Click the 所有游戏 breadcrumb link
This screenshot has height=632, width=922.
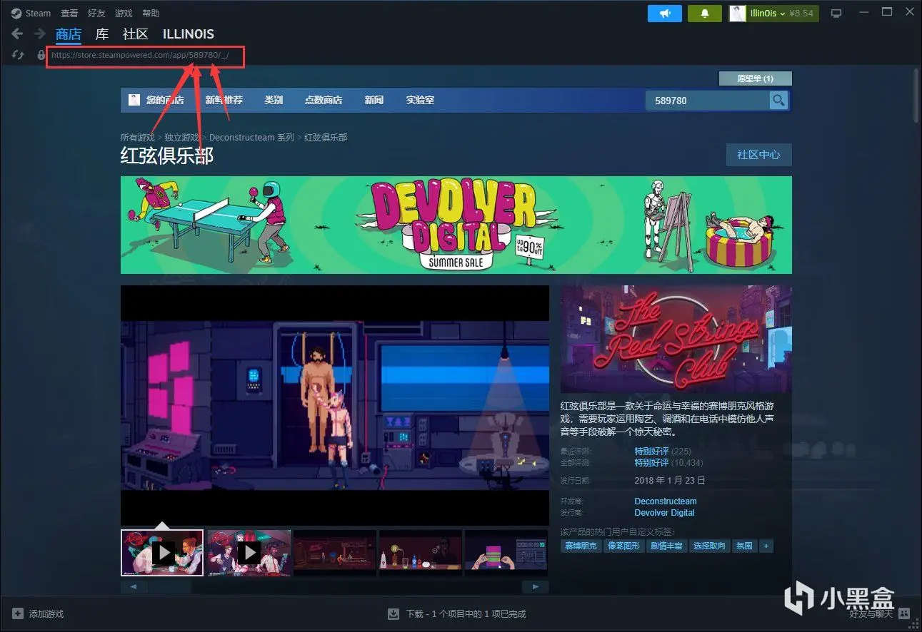point(138,137)
